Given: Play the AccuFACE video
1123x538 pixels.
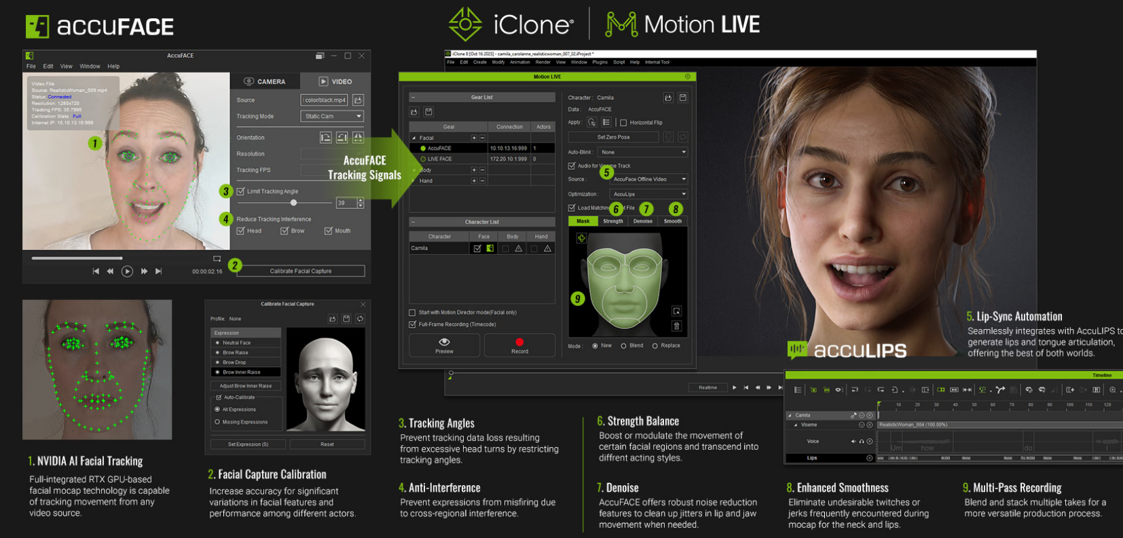Looking at the screenshot, I should [127, 271].
